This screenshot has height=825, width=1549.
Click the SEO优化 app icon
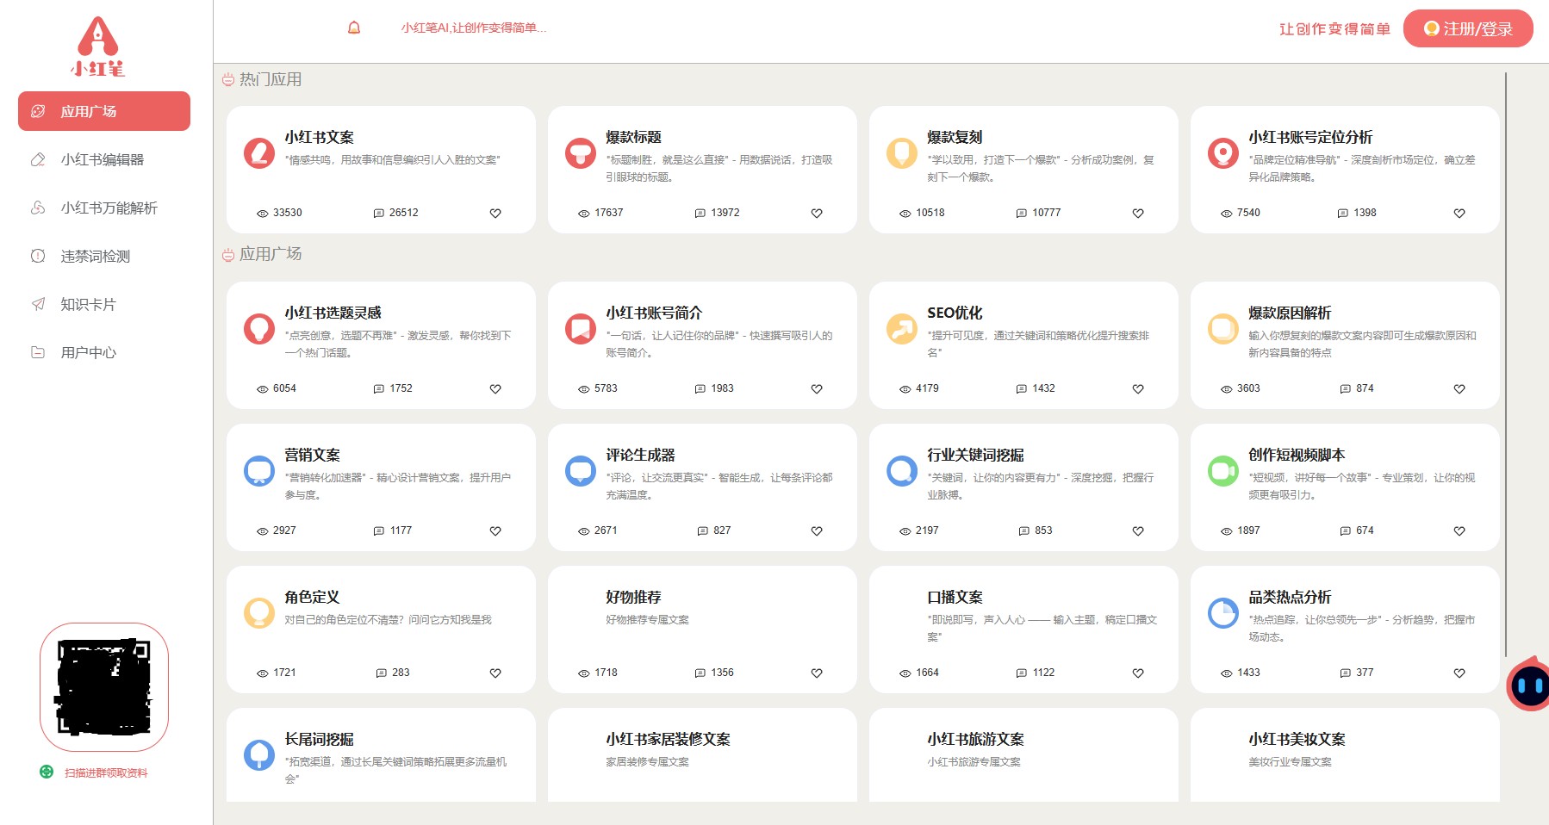coord(902,328)
